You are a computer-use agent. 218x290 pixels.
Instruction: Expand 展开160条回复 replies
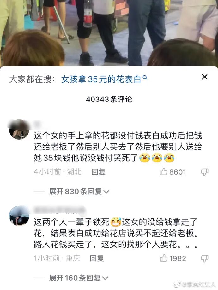tap(79, 278)
